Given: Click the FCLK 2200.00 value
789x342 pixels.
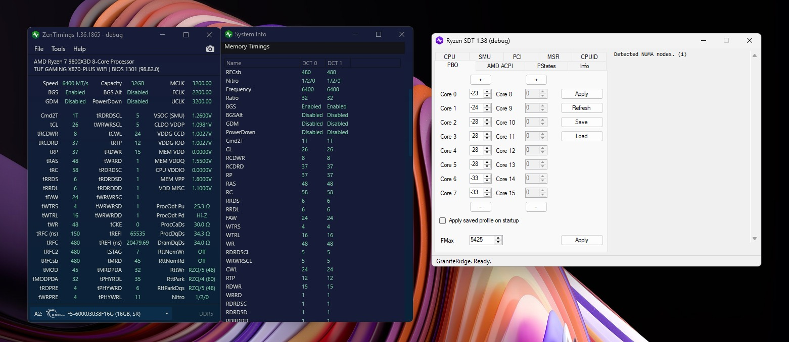Looking at the screenshot, I should coord(202,92).
